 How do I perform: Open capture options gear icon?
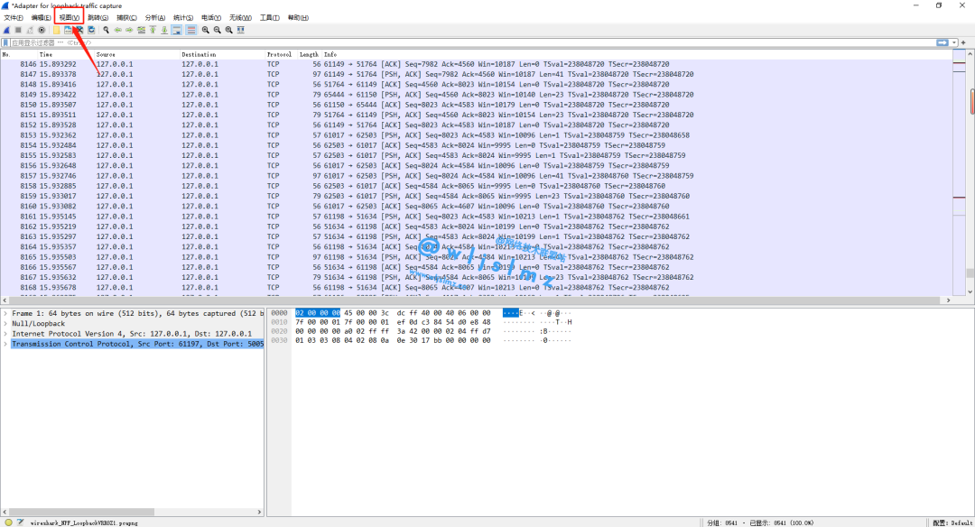[42, 30]
